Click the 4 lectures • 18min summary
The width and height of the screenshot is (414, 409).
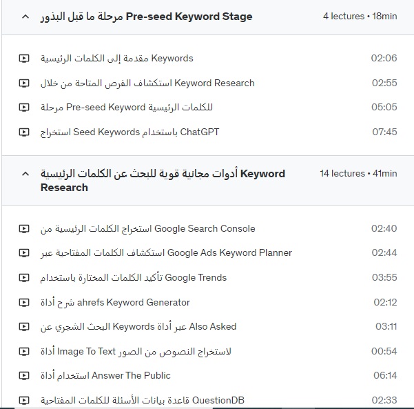(360, 16)
